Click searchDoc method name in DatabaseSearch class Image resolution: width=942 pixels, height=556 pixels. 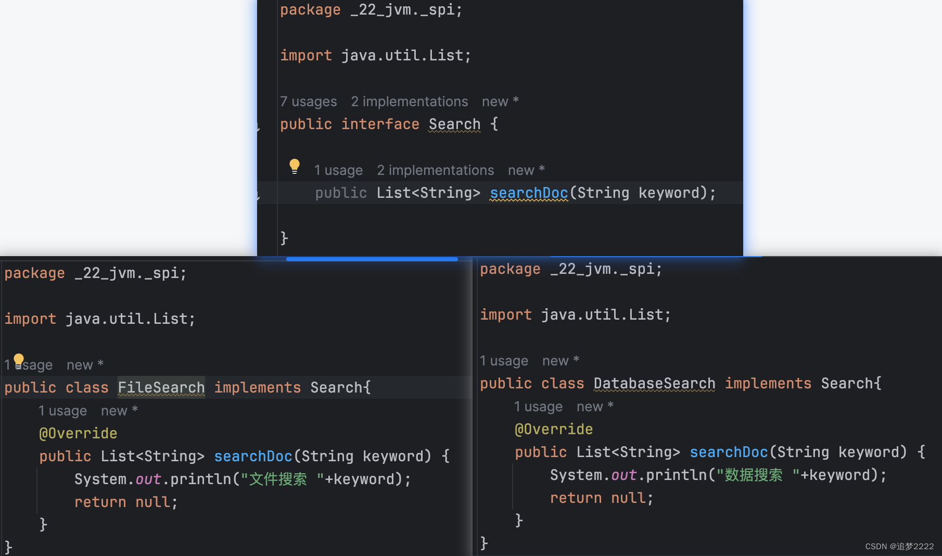729,452
